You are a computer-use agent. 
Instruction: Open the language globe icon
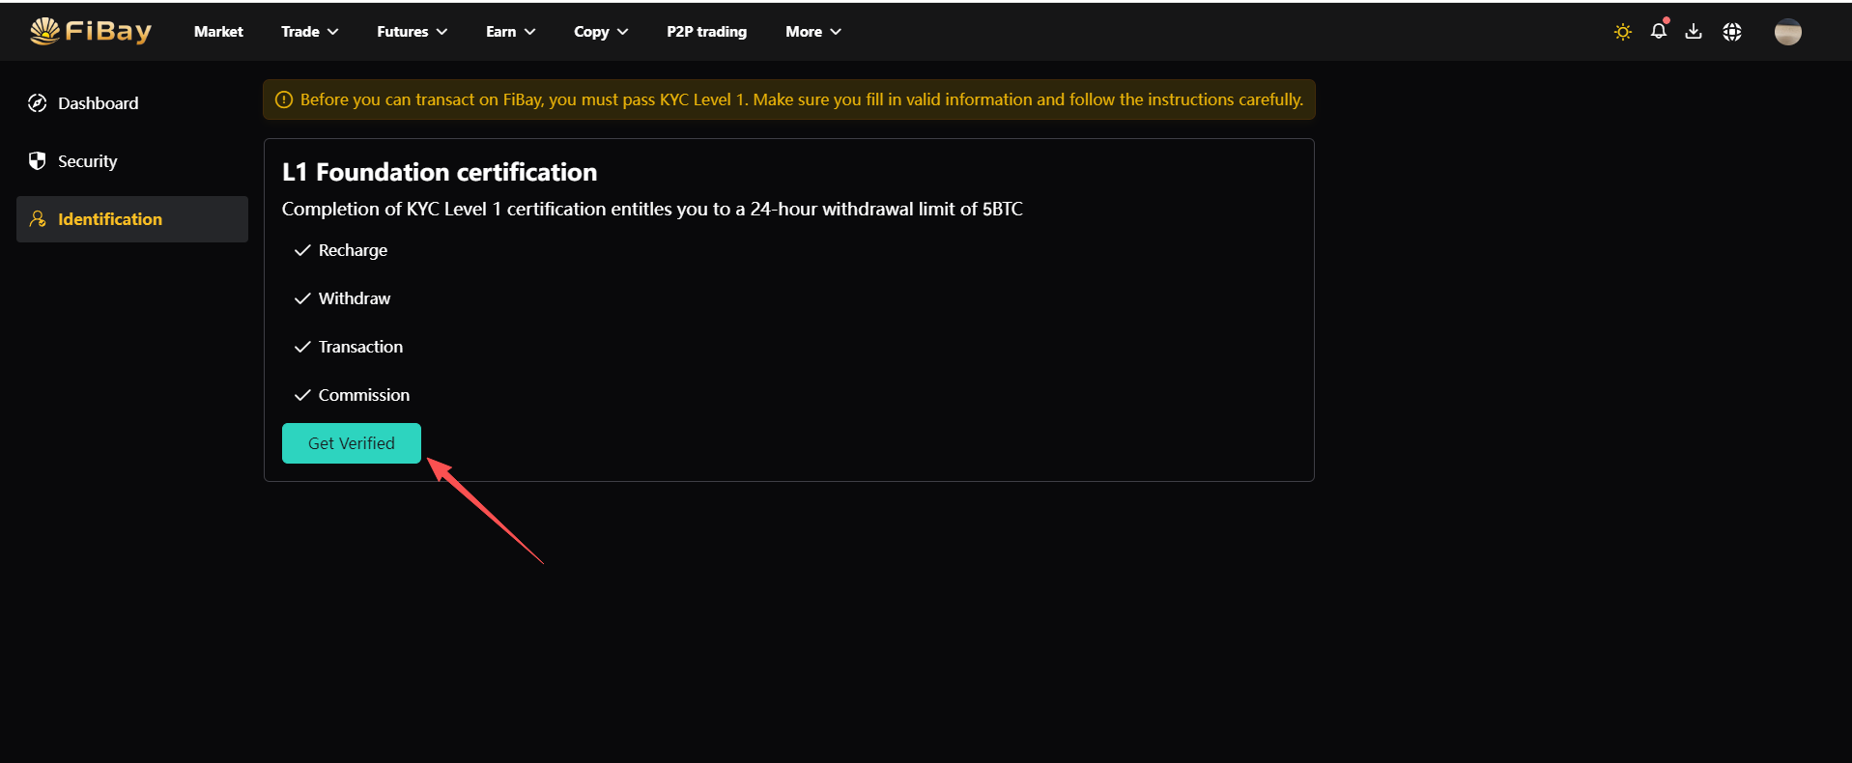(1732, 32)
